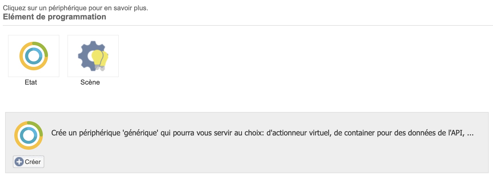493x176 pixels.
Task: Select the Etat ring icon tile
Action: pyautogui.click(x=34, y=56)
